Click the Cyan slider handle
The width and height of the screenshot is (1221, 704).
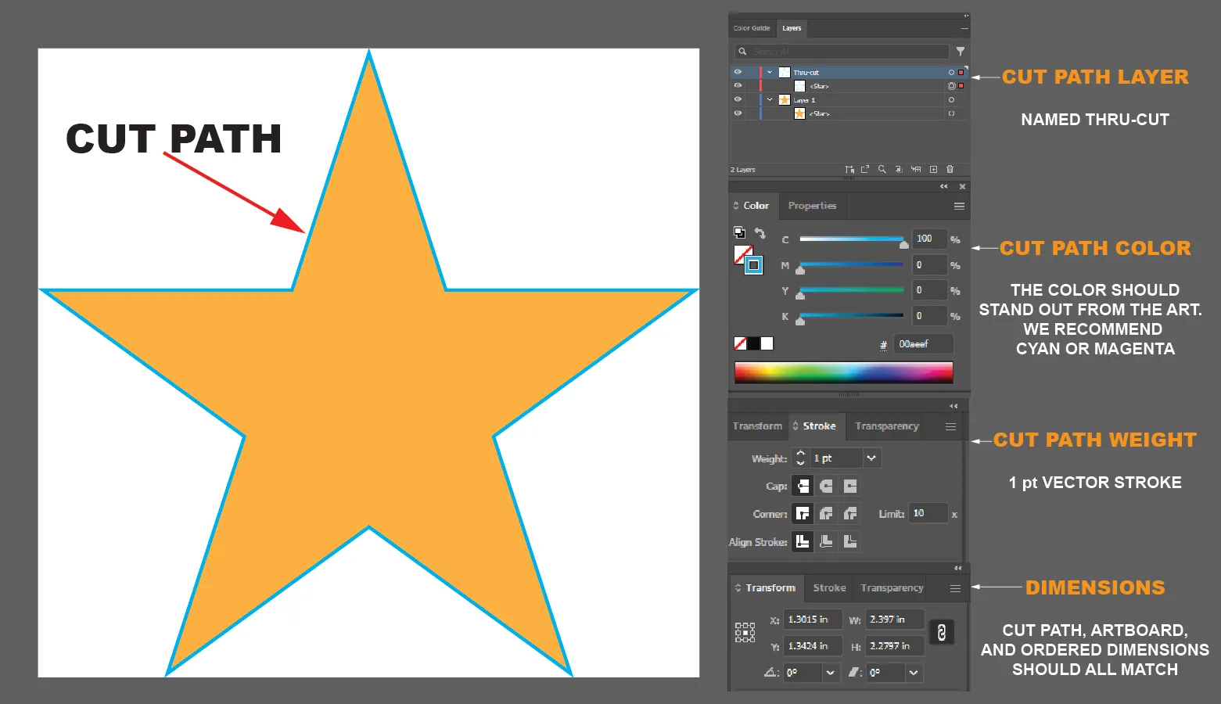[904, 244]
